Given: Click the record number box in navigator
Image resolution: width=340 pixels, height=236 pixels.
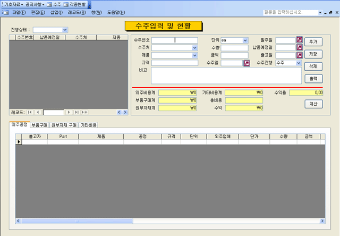Looking at the screenshot, I should point(53,112).
